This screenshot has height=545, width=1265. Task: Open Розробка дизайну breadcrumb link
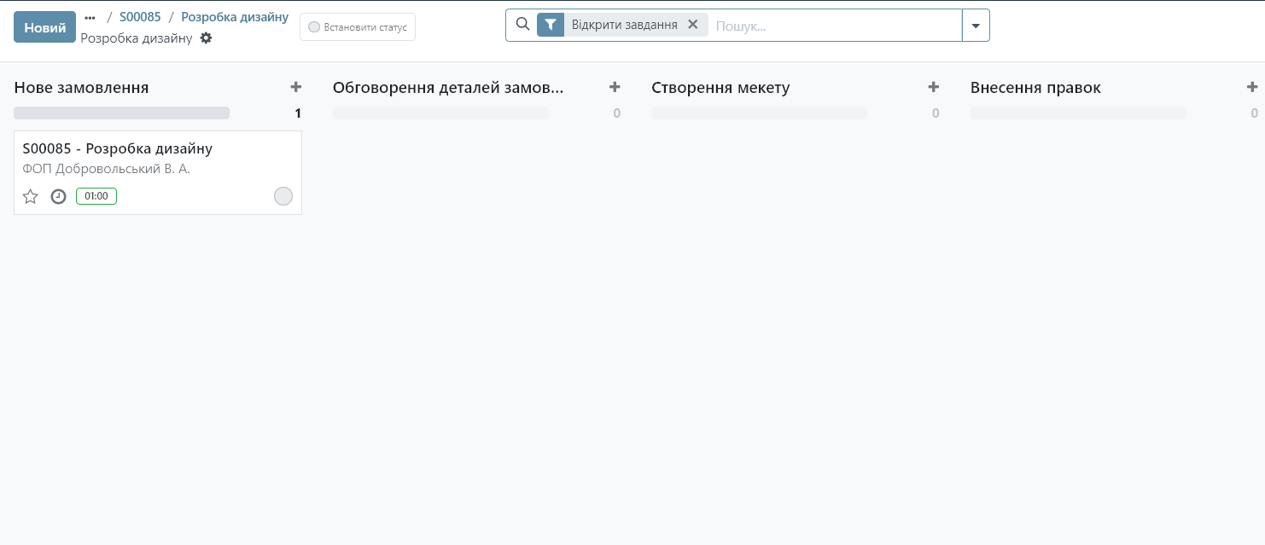[235, 17]
